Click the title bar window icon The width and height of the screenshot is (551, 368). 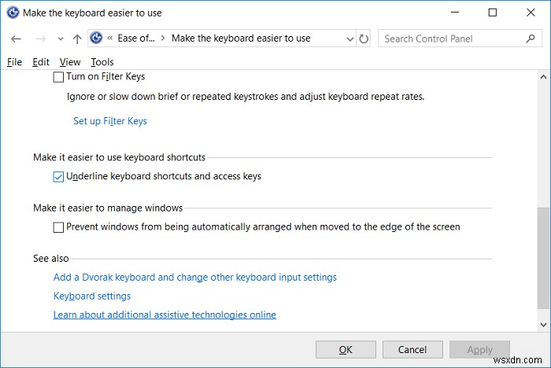tap(13, 13)
